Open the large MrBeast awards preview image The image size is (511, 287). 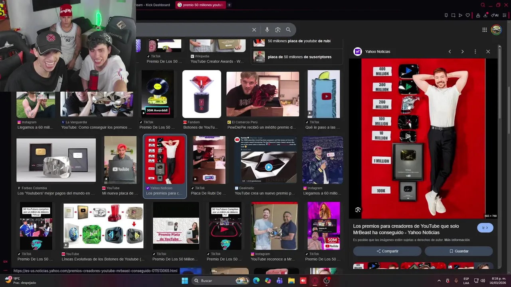pyautogui.click(x=423, y=138)
